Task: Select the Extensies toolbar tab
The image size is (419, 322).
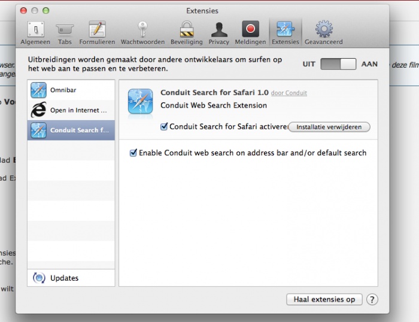Action: tap(286, 33)
